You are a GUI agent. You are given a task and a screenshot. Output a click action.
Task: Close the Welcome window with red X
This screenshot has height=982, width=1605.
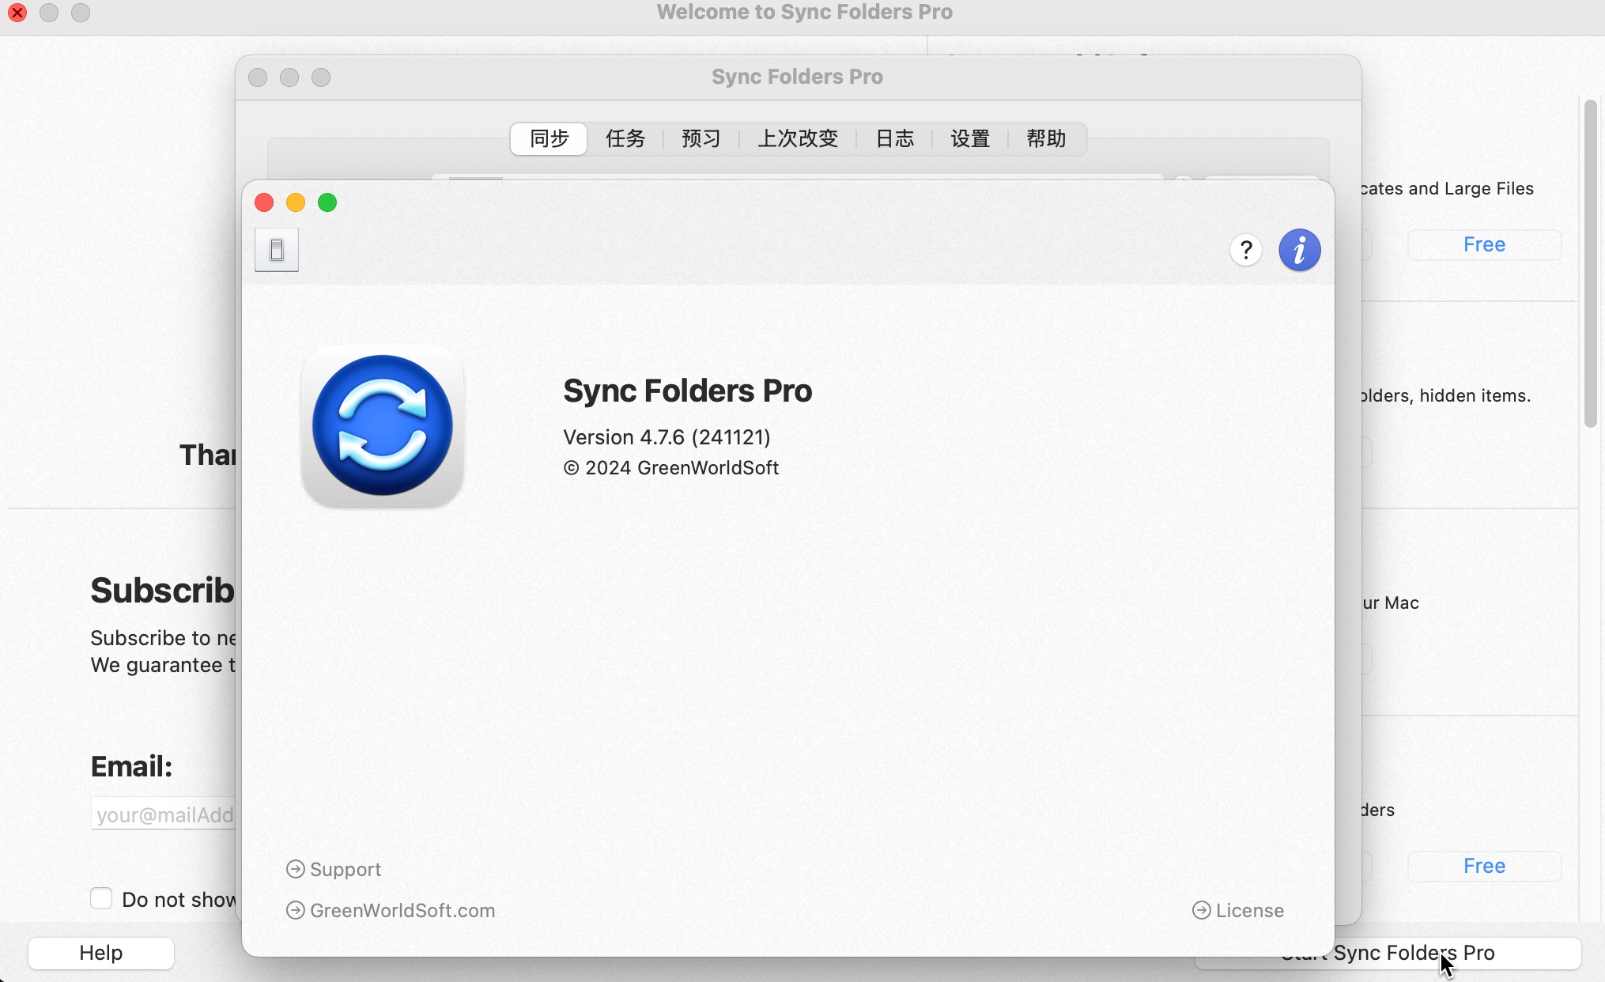coord(17,13)
